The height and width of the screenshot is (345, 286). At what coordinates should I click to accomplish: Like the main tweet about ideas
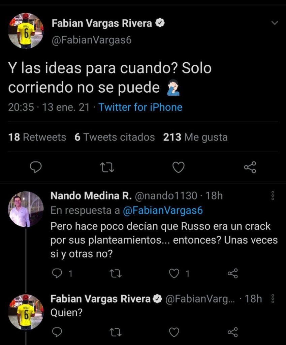[x=179, y=167]
